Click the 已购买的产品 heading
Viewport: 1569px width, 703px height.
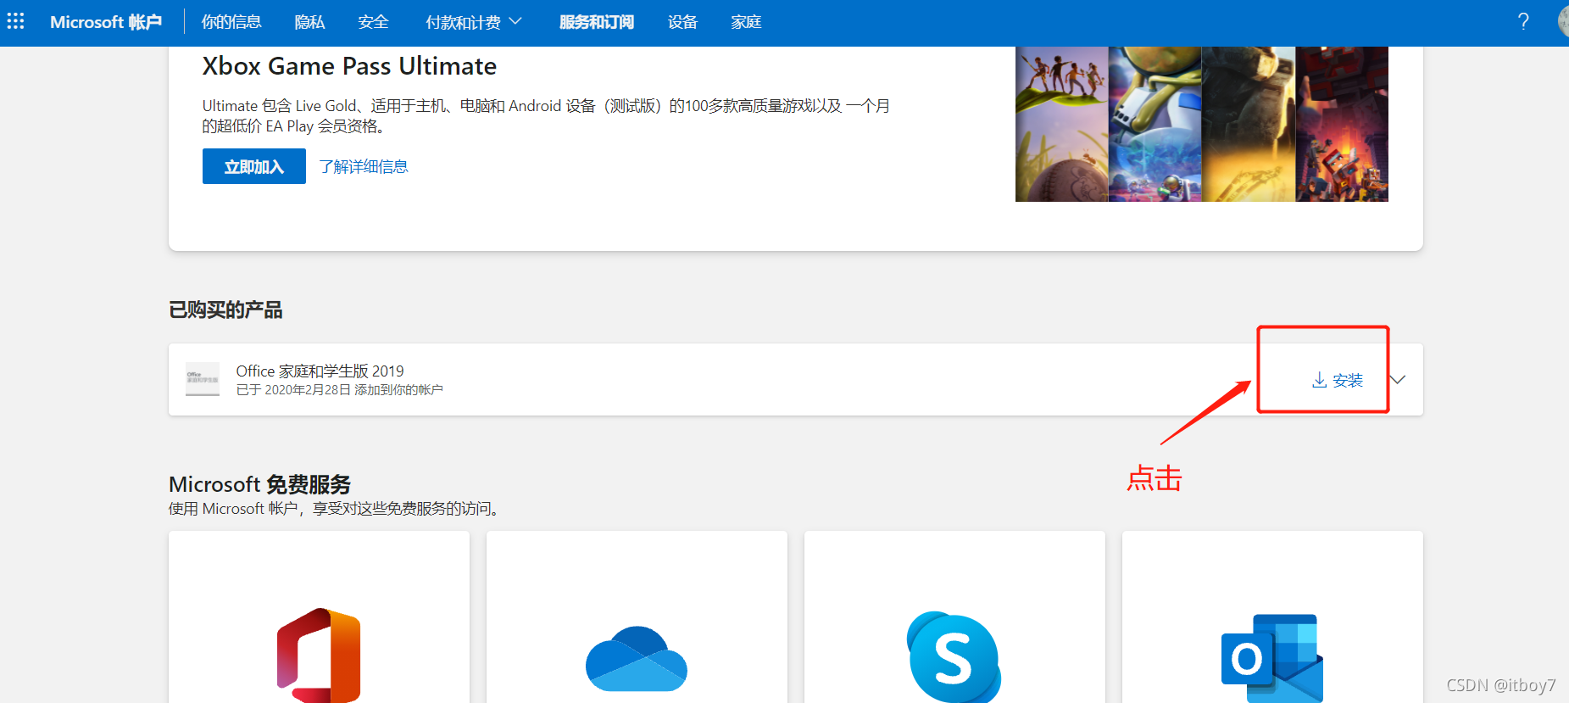point(225,310)
